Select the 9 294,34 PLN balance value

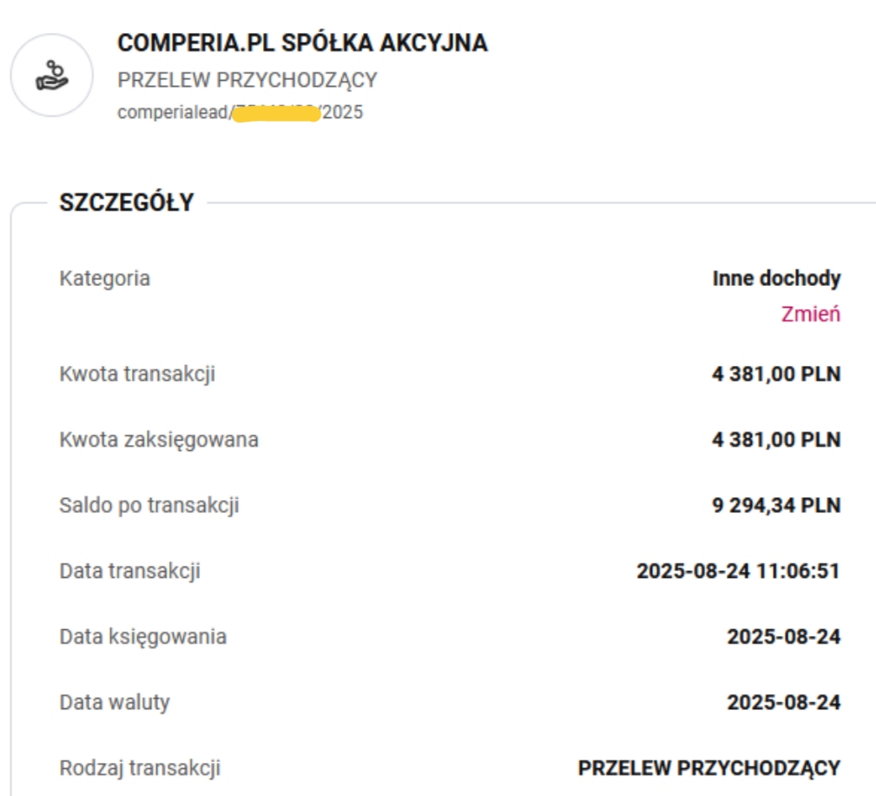pos(776,505)
